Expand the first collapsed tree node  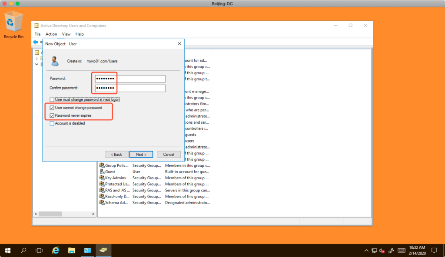click(x=37, y=58)
